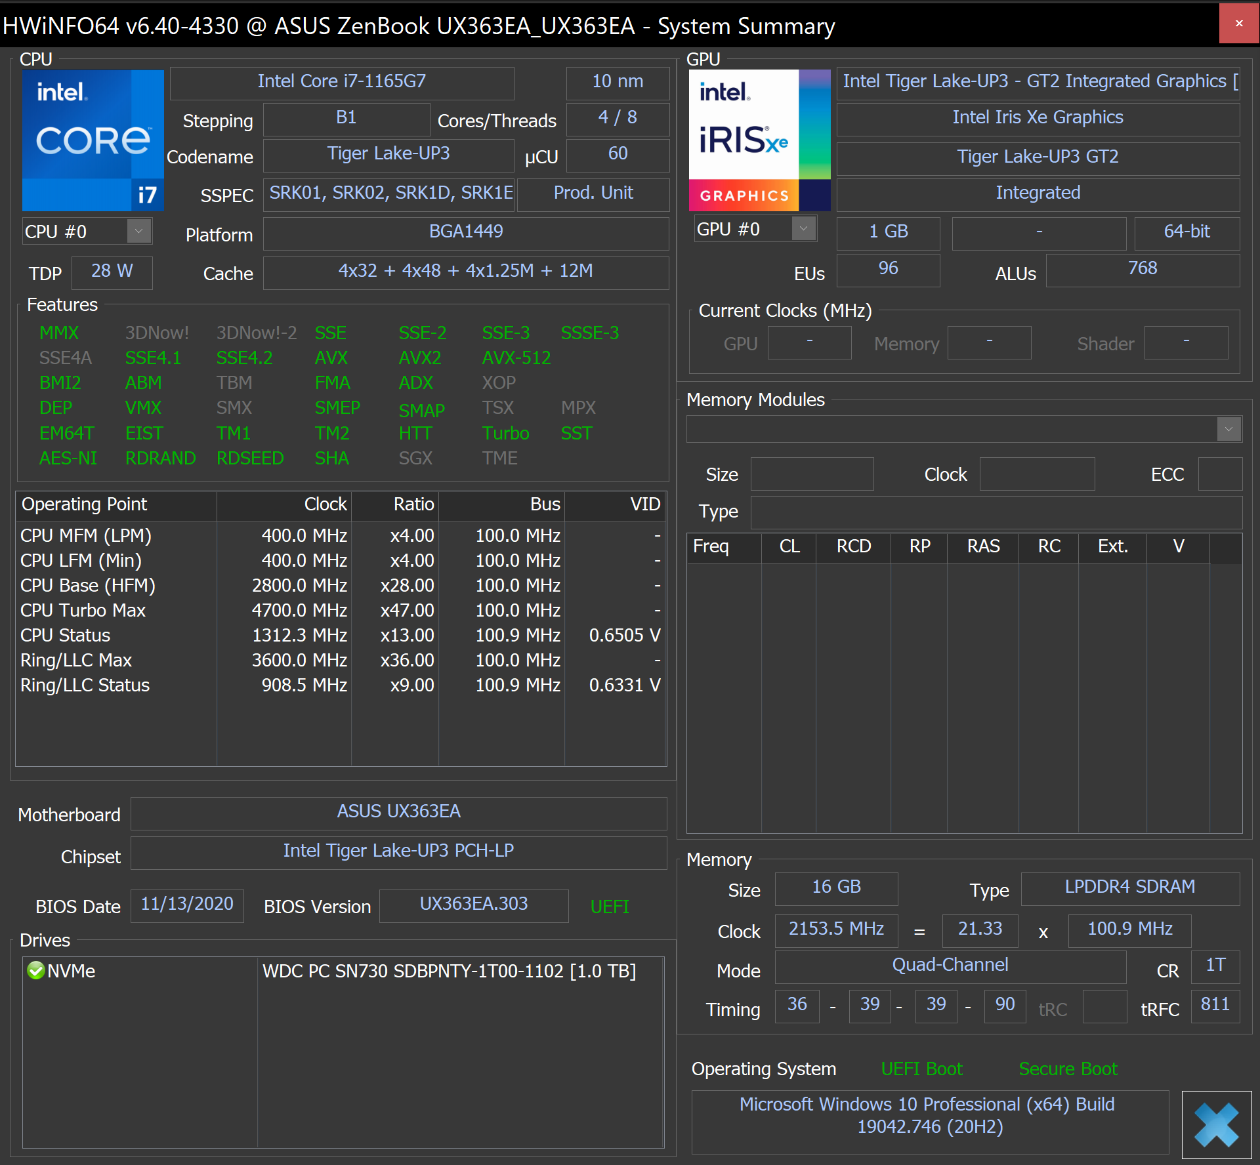Image resolution: width=1260 pixels, height=1165 pixels.
Task: Click the green UEFI label near BIOS
Action: click(610, 907)
